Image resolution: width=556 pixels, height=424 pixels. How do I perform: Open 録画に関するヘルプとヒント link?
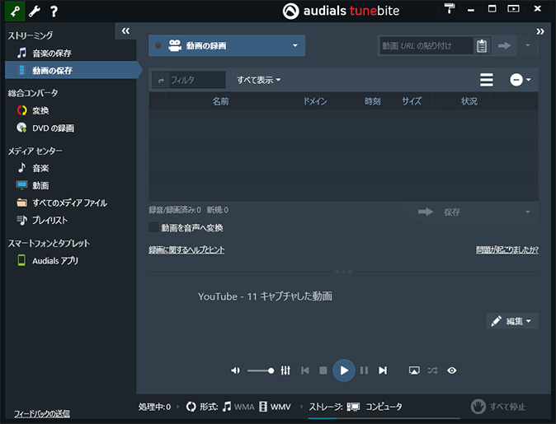(186, 249)
